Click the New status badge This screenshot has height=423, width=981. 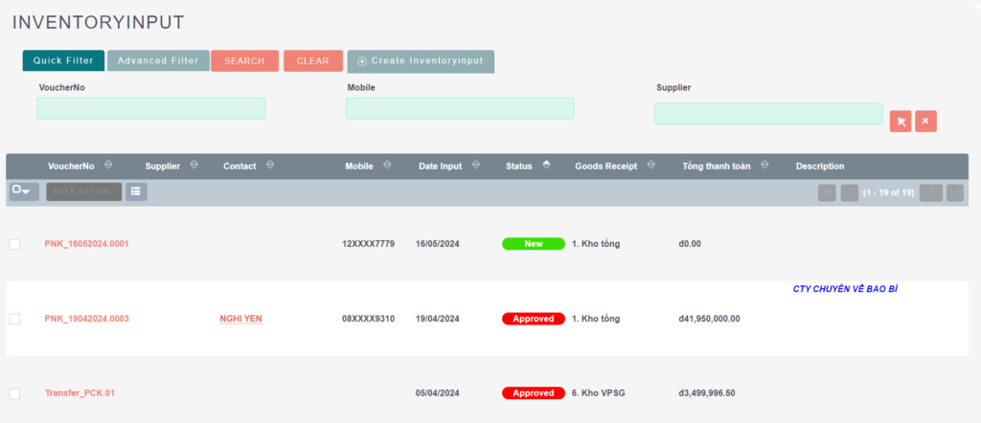point(533,244)
